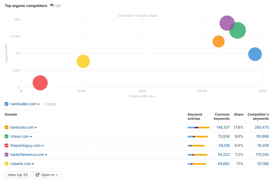Open common keywords value 49,662

224,164
